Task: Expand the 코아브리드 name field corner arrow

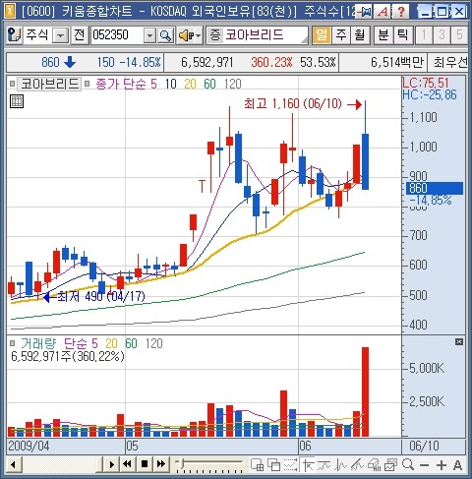Action: point(305,40)
